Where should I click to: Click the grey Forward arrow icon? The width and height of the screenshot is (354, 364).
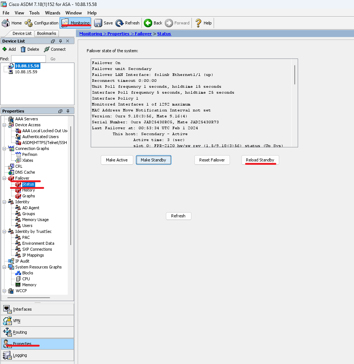click(x=169, y=23)
